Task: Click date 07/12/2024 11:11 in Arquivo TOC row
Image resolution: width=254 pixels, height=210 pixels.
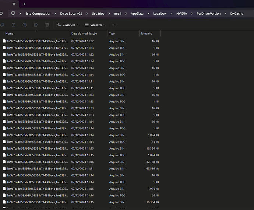Action: (82, 88)
